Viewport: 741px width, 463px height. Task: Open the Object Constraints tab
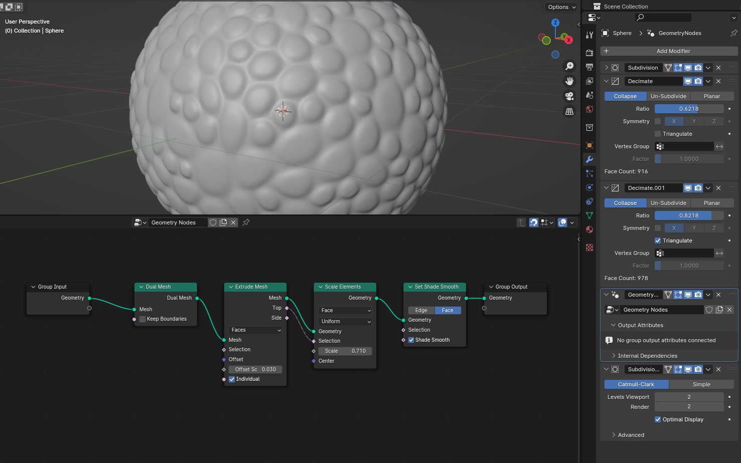(589, 201)
